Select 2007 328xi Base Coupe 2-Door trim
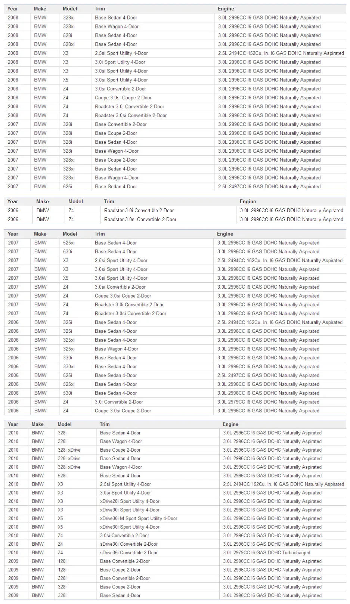 (x=116, y=160)
